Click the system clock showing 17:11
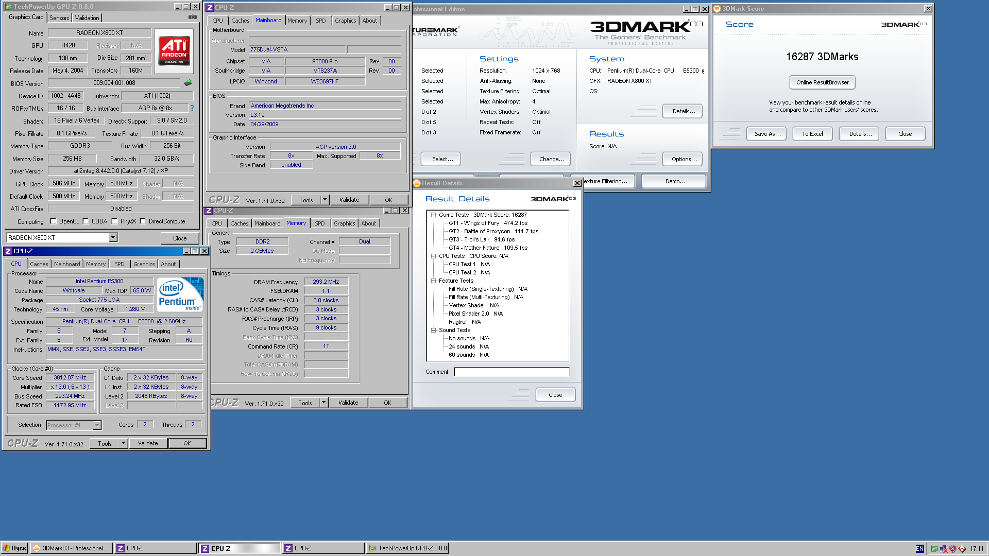 pos(977,549)
